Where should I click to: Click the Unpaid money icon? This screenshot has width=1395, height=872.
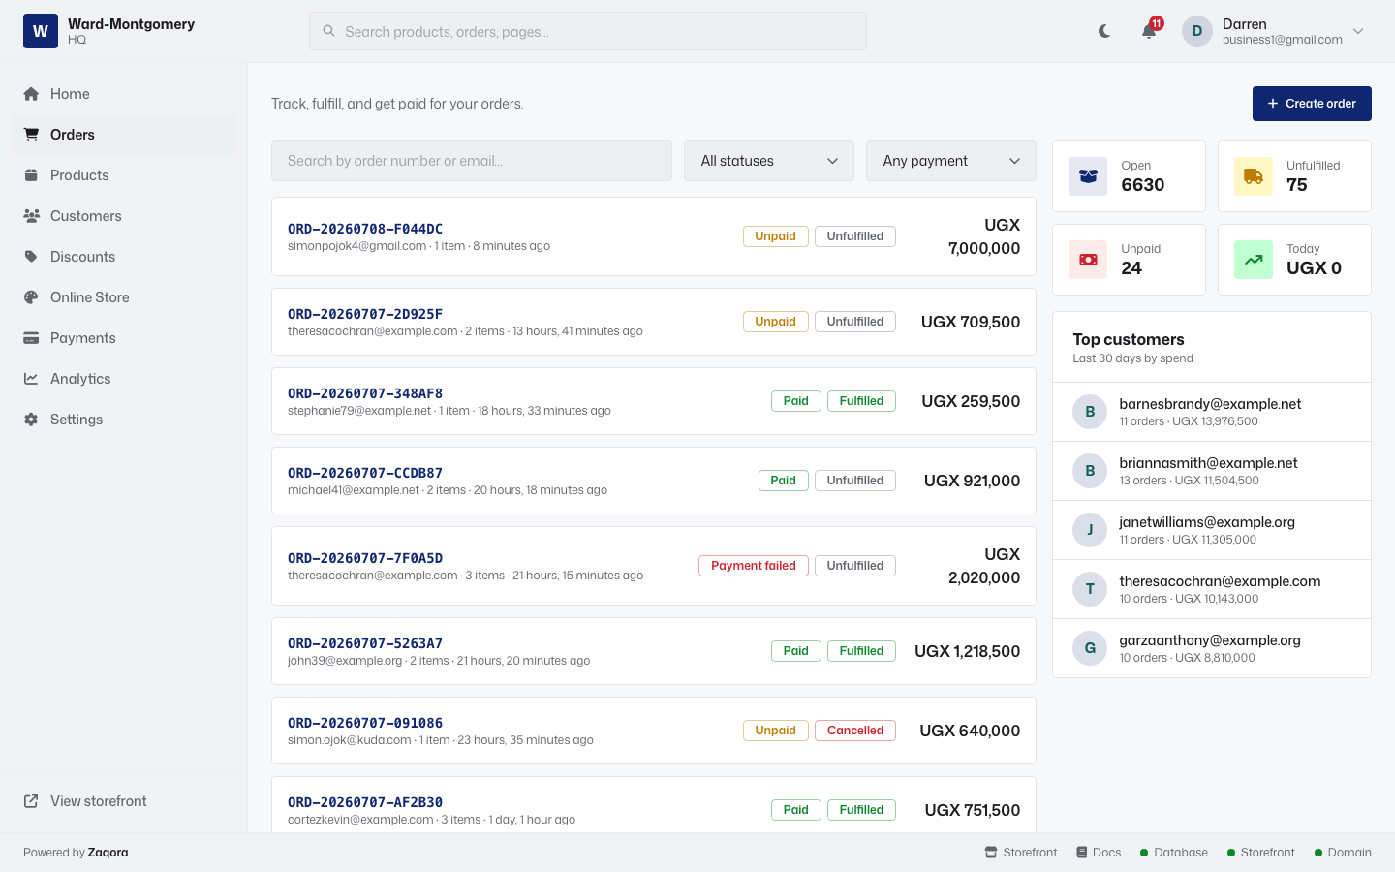coord(1088,260)
